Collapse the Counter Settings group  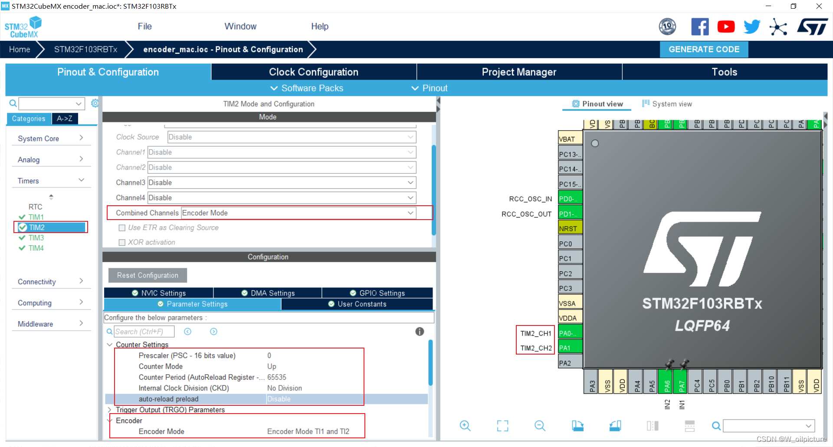point(109,345)
